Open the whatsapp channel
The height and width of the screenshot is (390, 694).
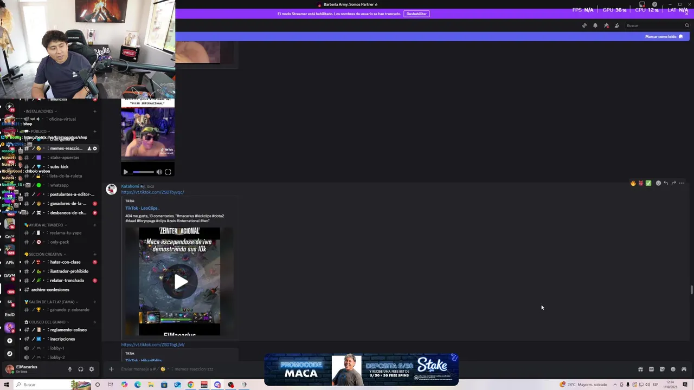pyautogui.click(x=61, y=185)
